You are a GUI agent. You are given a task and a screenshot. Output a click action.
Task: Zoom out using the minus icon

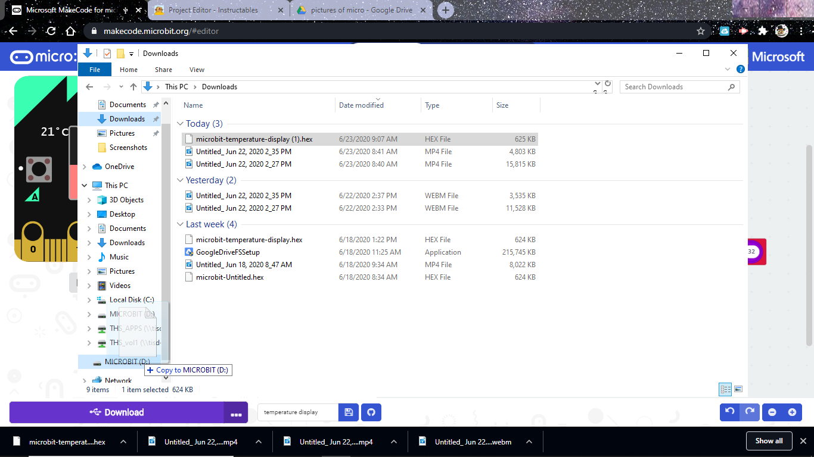772,412
